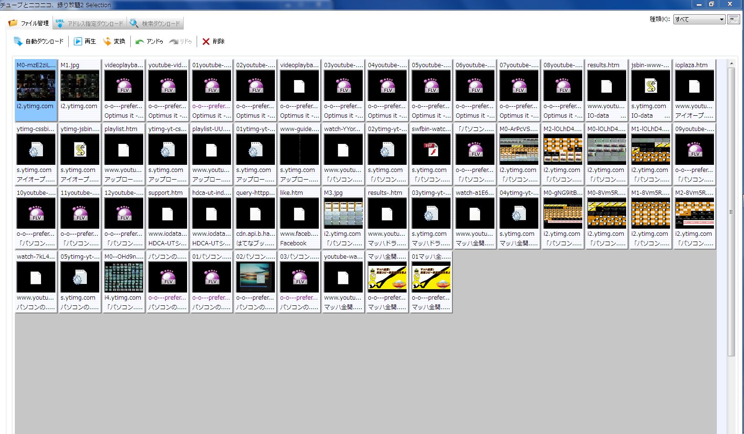Select the 07youtube-... FLV file icon
Screen dimensions: 744x434
[x=519, y=86]
